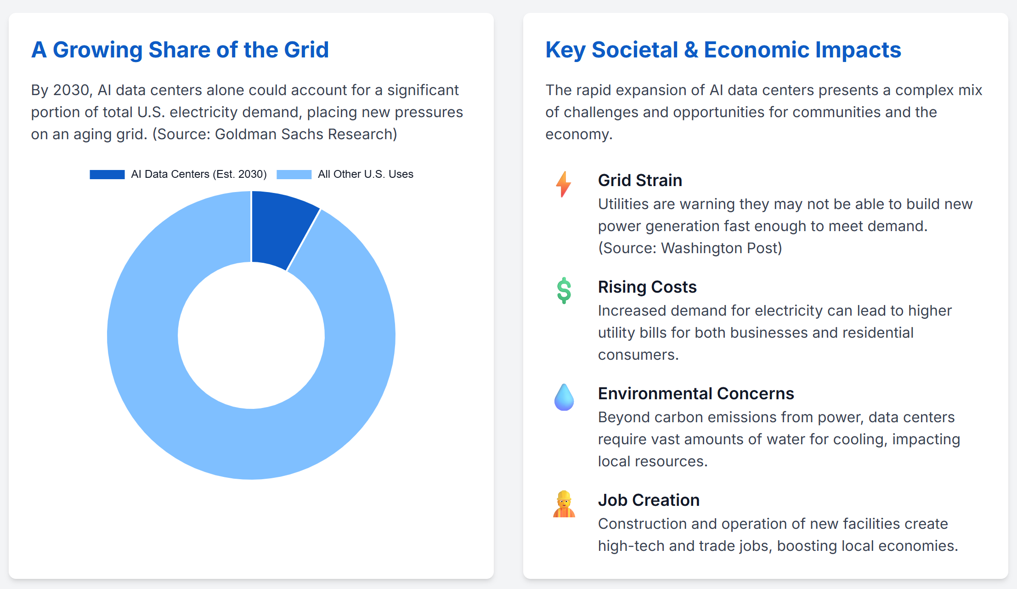Click the 'A Growing Share of the Grid' heading
This screenshot has height=589, width=1017.
(x=180, y=50)
